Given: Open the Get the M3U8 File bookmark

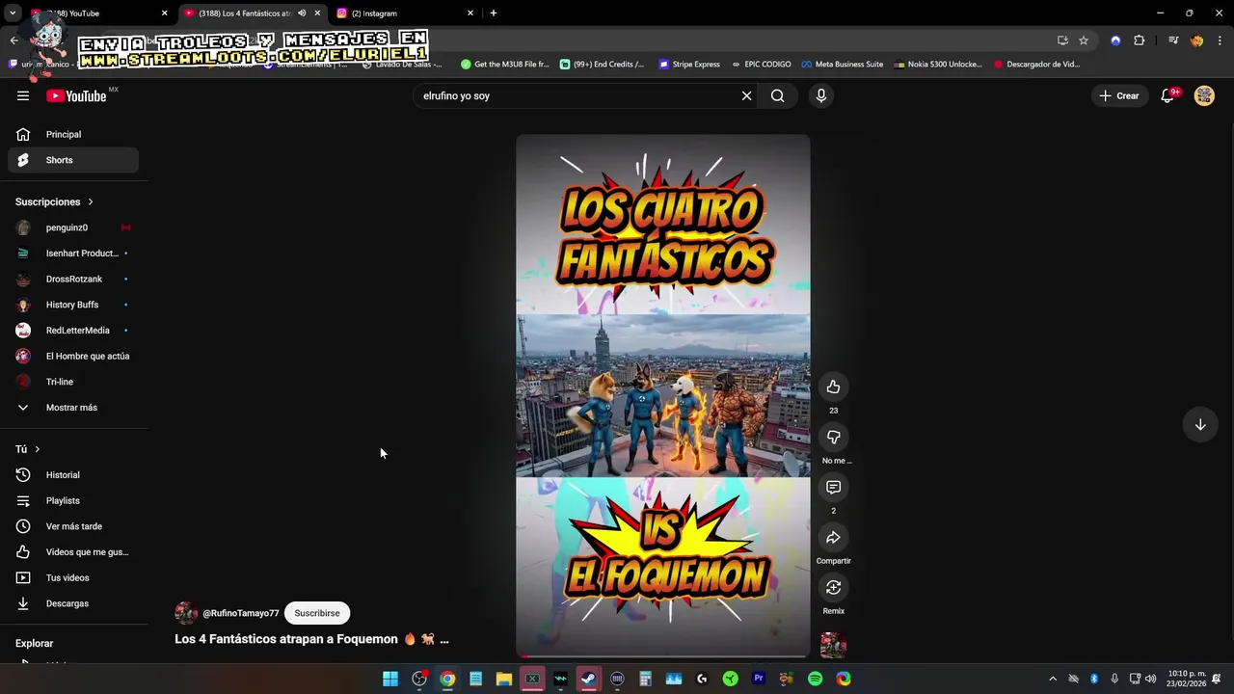Looking at the screenshot, I should pos(504,65).
